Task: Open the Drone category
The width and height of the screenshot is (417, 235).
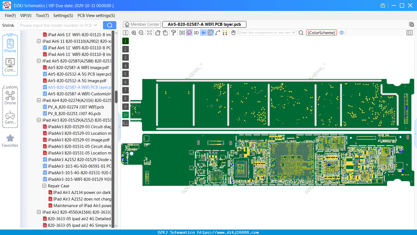Action: click(10, 98)
